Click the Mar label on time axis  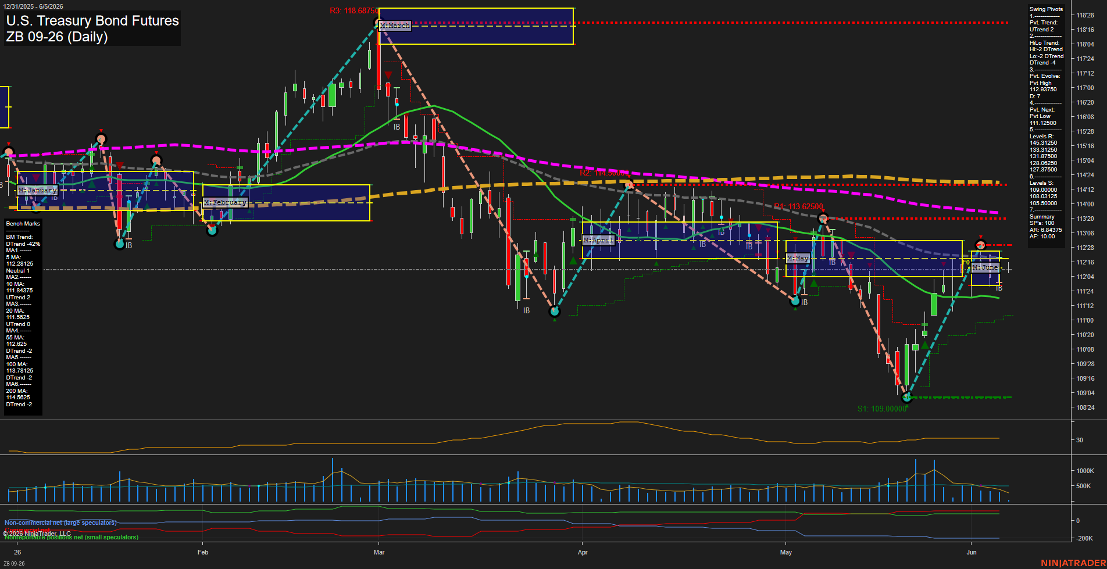(379, 552)
